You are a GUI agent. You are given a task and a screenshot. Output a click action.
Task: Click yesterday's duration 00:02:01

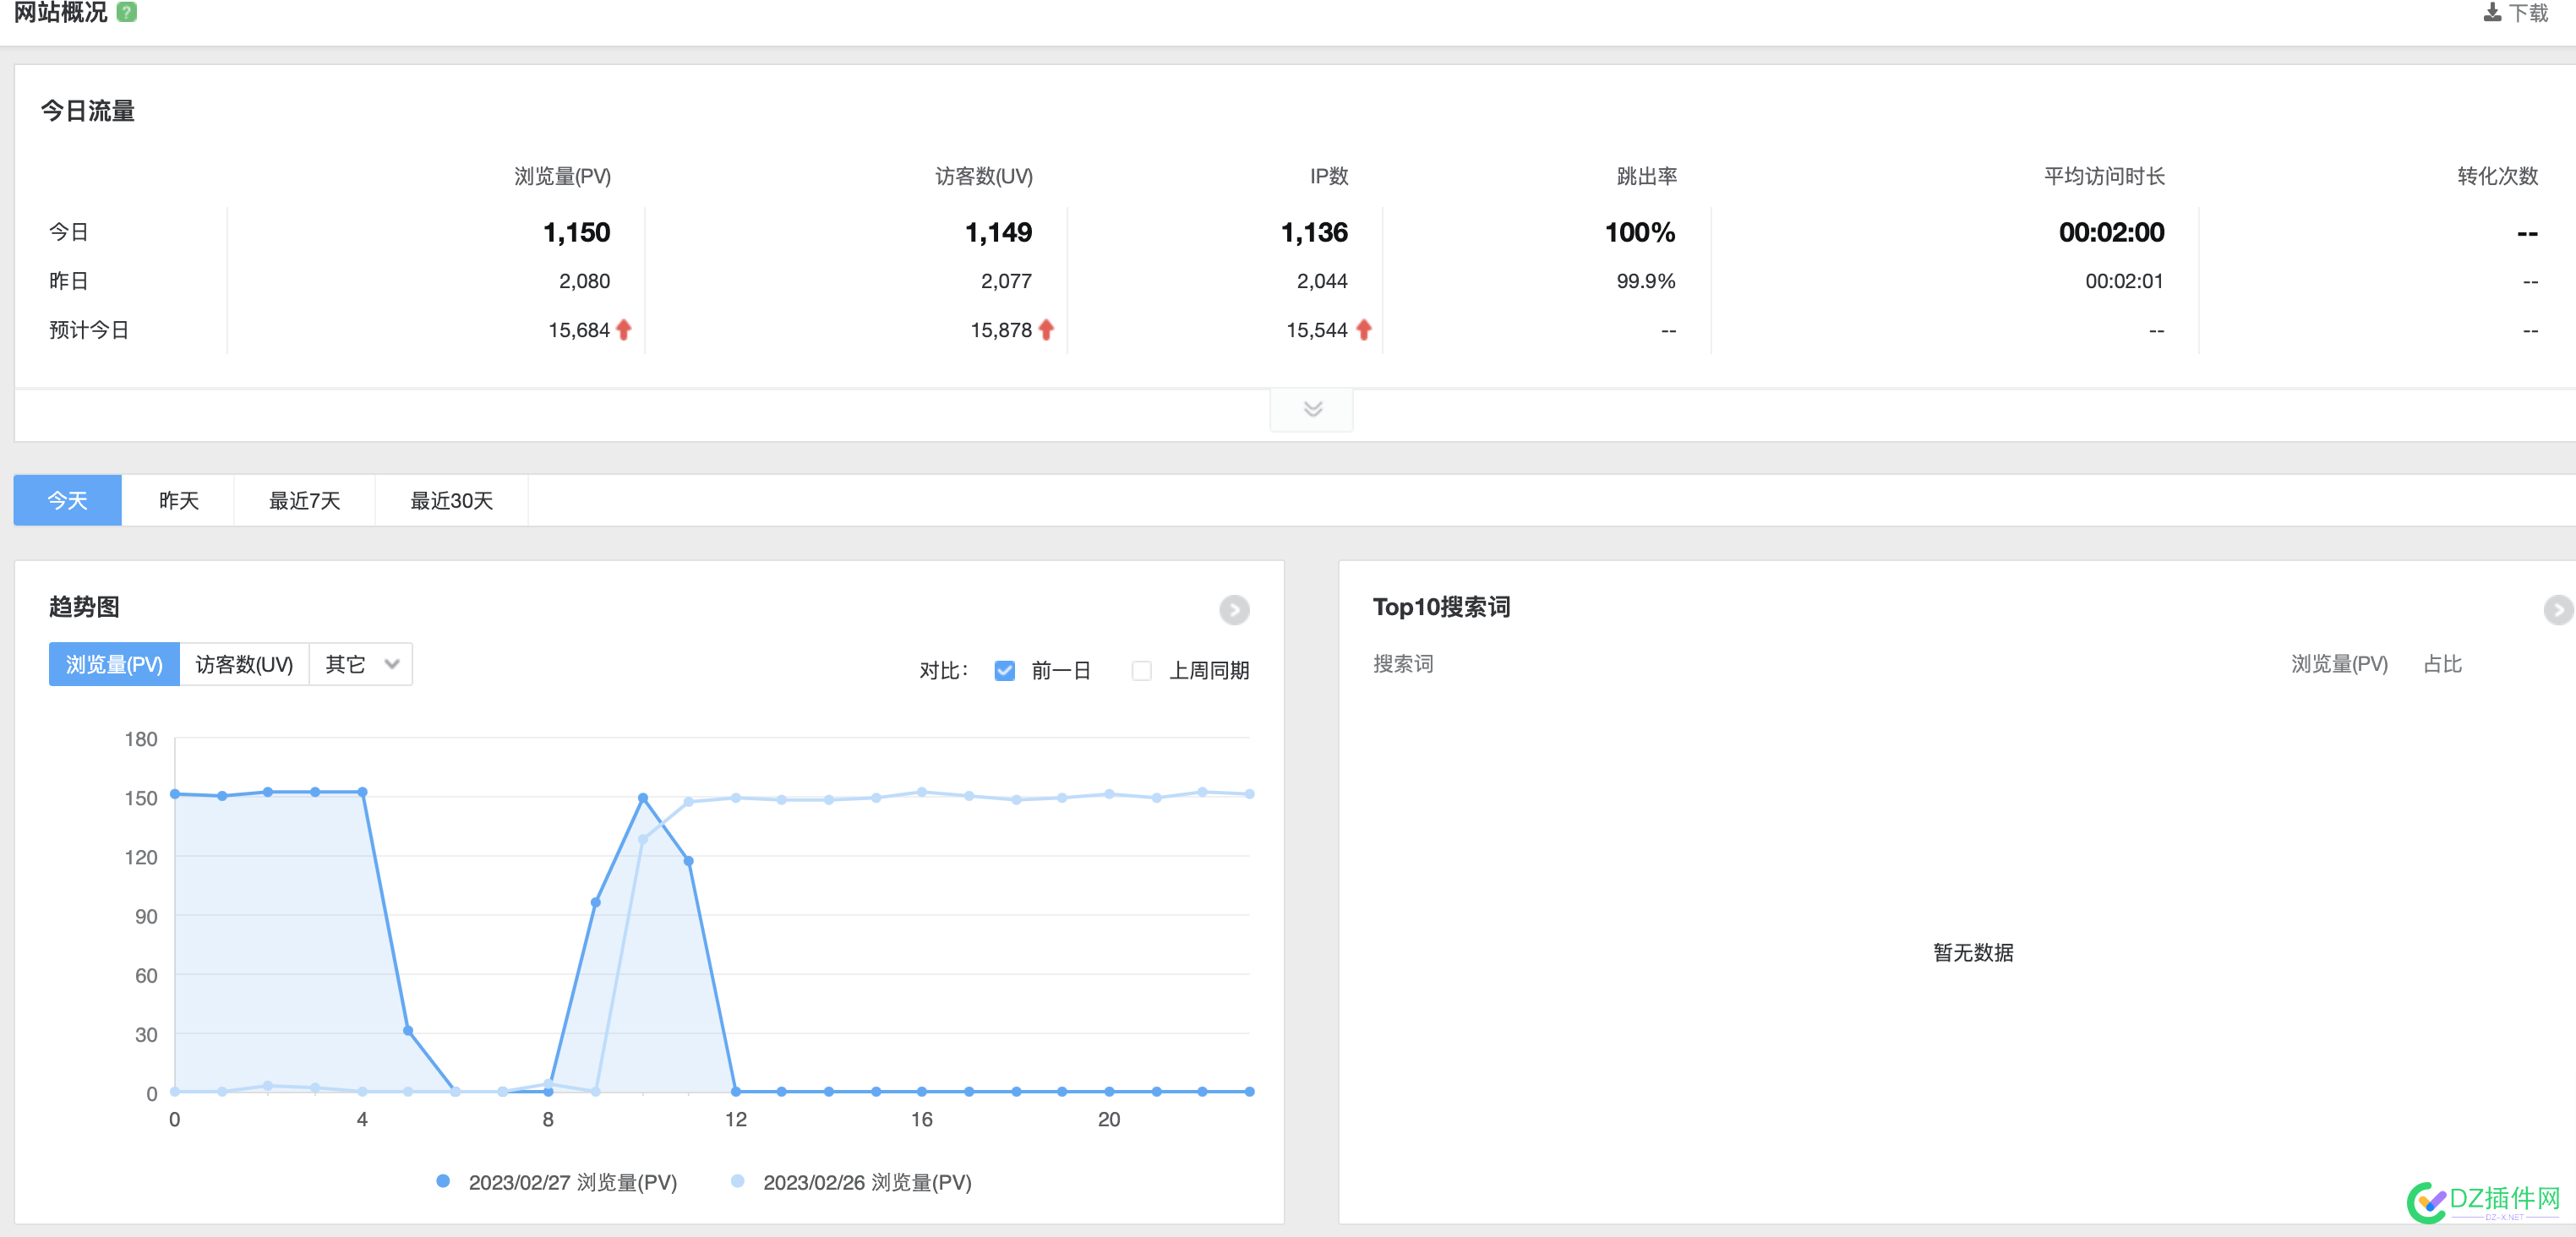pos(2125,281)
